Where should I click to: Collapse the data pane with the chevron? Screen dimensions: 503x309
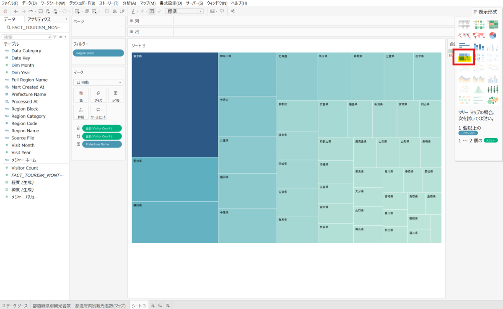67,19
